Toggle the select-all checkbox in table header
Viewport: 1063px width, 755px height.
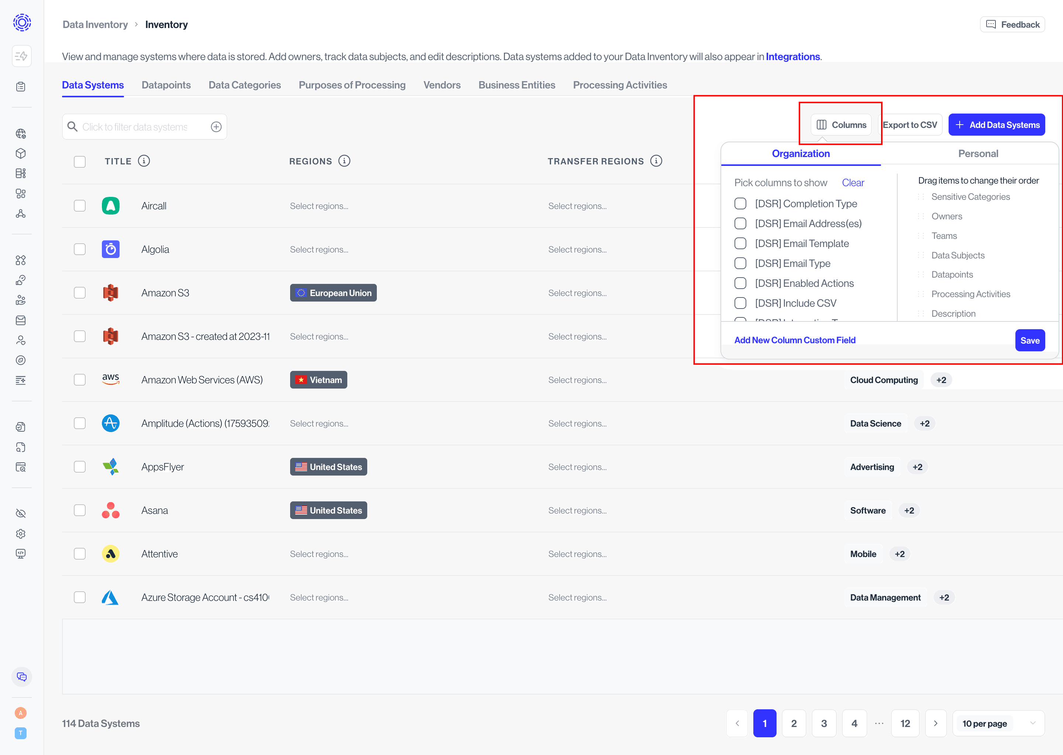point(80,161)
